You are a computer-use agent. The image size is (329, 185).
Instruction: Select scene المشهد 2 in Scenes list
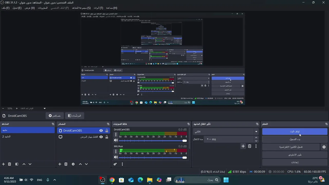click(28, 136)
